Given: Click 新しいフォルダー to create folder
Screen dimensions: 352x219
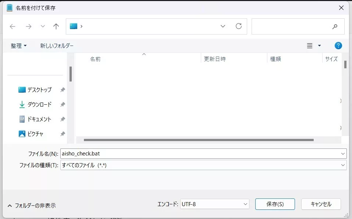Looking at the screenshot, I should pyautogui.click(x=57, y=46).
